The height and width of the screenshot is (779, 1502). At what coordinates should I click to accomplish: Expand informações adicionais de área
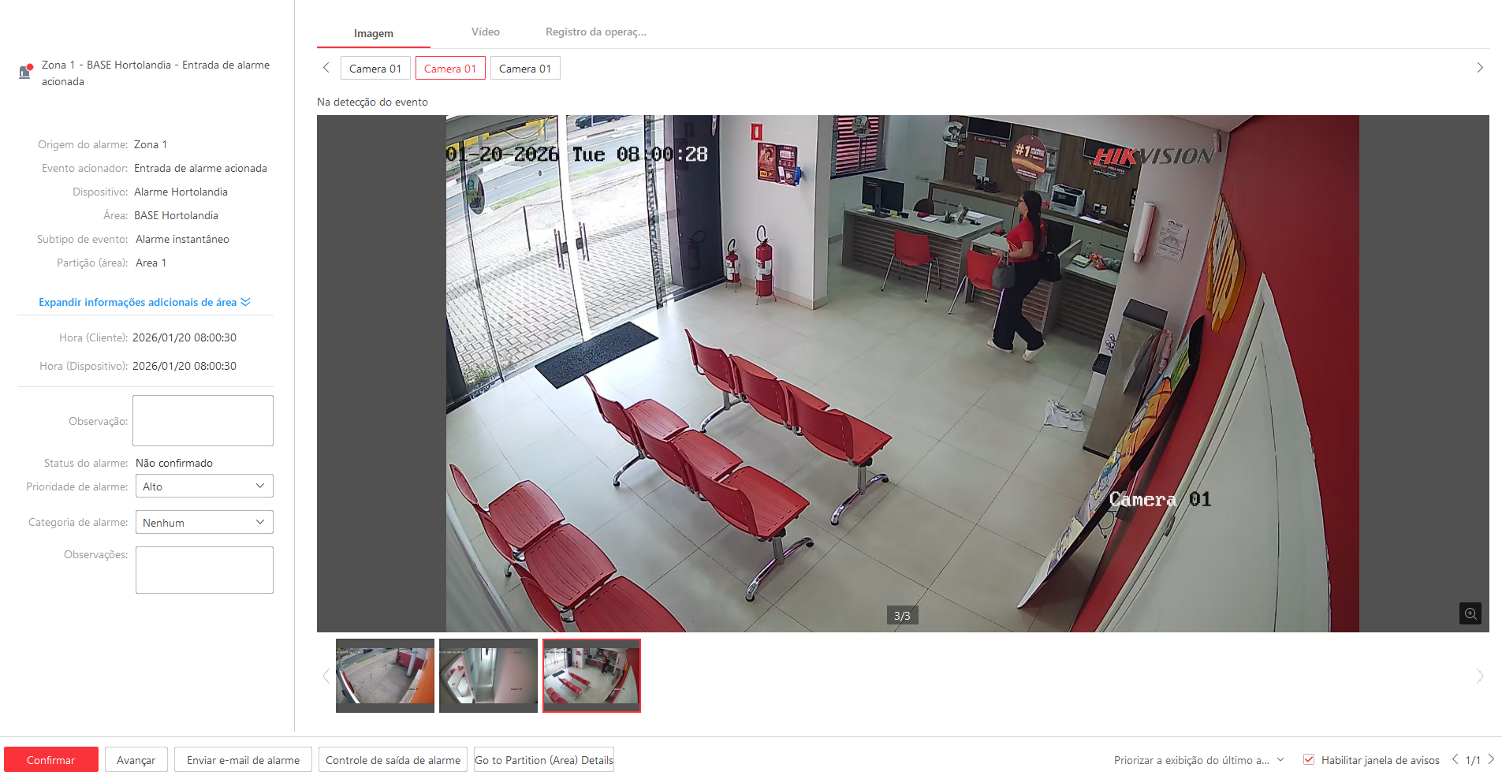144,302
